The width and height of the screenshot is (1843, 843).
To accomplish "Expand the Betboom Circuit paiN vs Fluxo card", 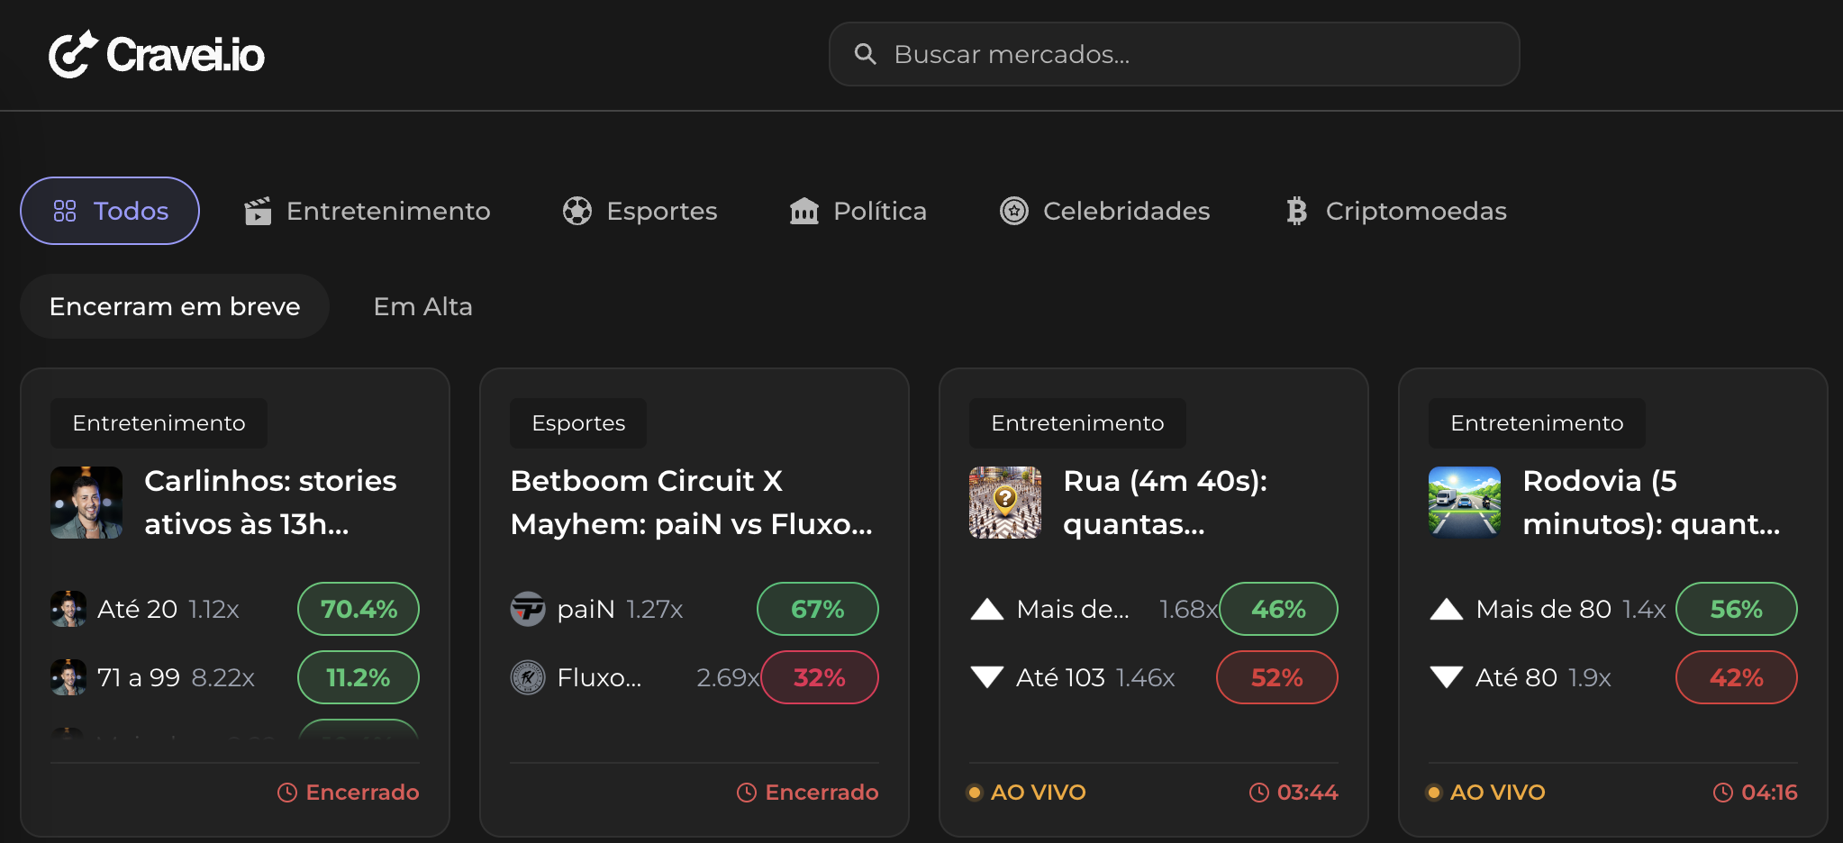I will pos(694,502).
